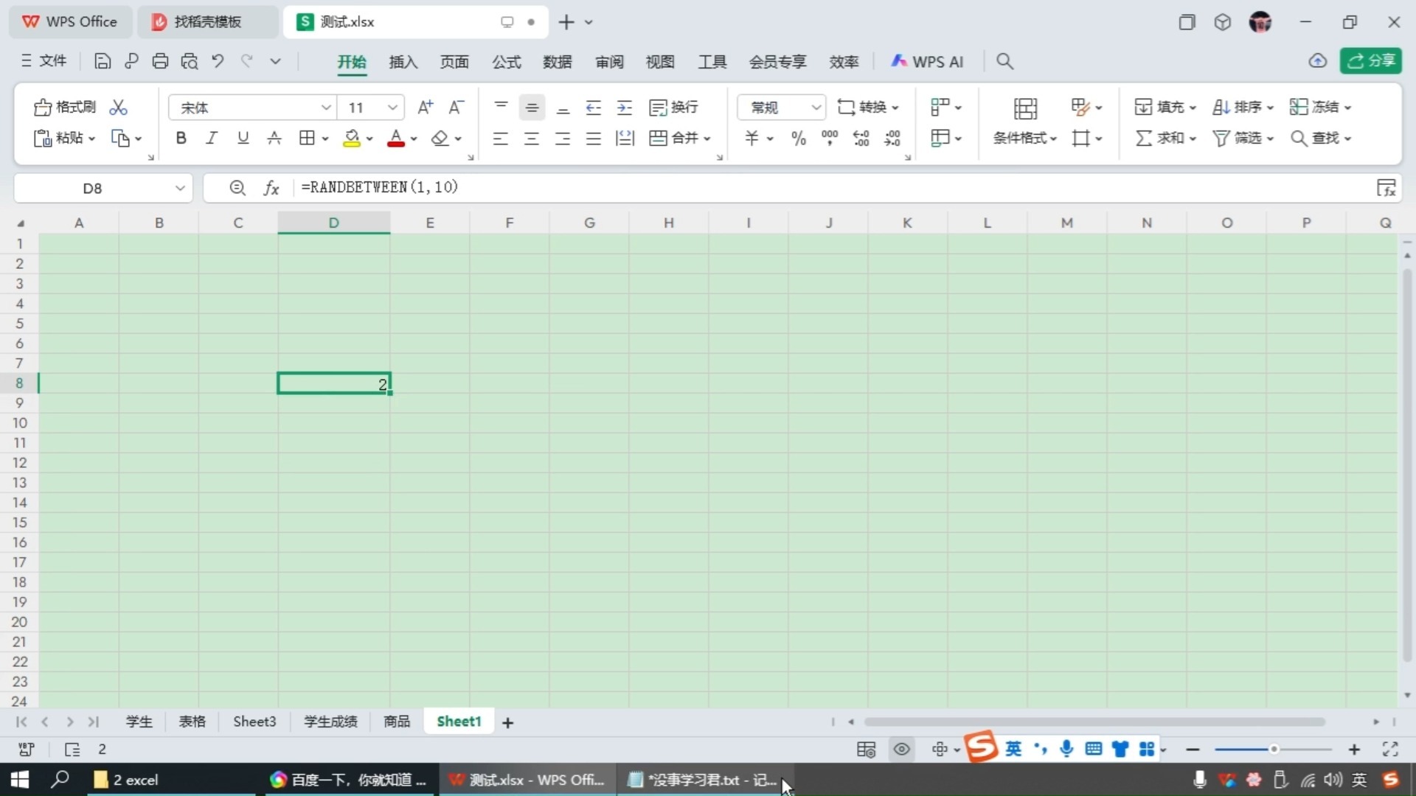The height and width of the screenshot is (796, 1416).
Task: Open the formula editor icon at formula bar end
Action: (1386, 188)
